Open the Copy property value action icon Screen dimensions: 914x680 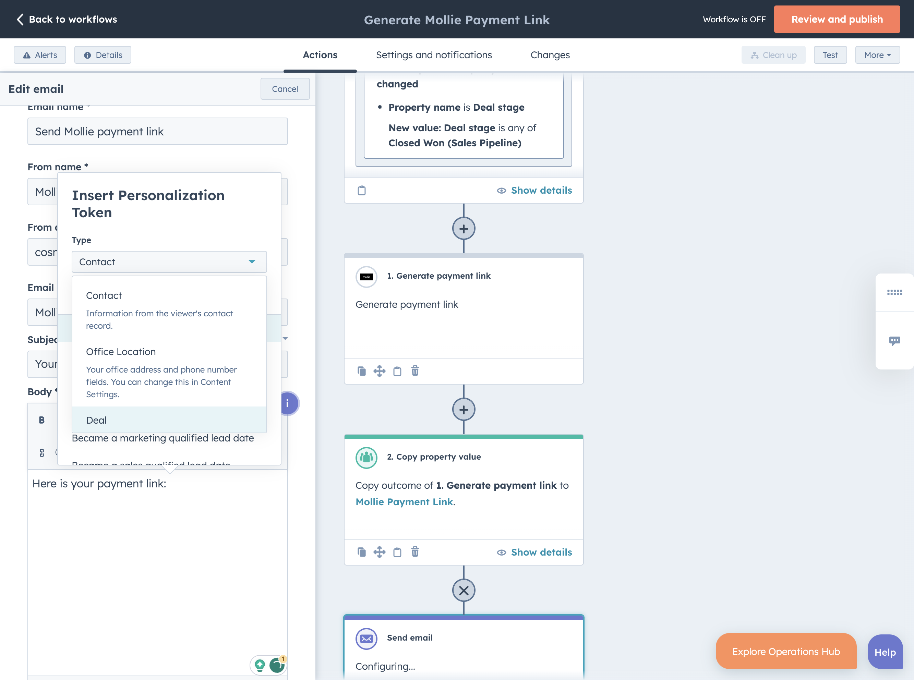(x=366, y=458)
